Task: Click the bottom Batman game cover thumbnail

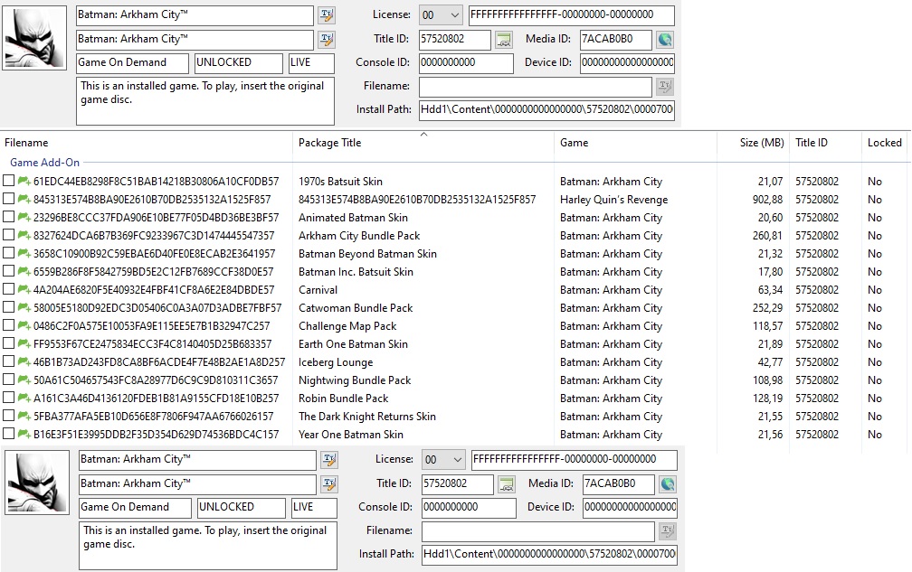Action: [37, 483]
